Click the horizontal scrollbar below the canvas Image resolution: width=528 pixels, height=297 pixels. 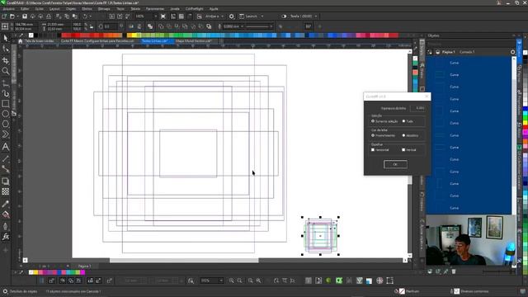tap(184, 261)
